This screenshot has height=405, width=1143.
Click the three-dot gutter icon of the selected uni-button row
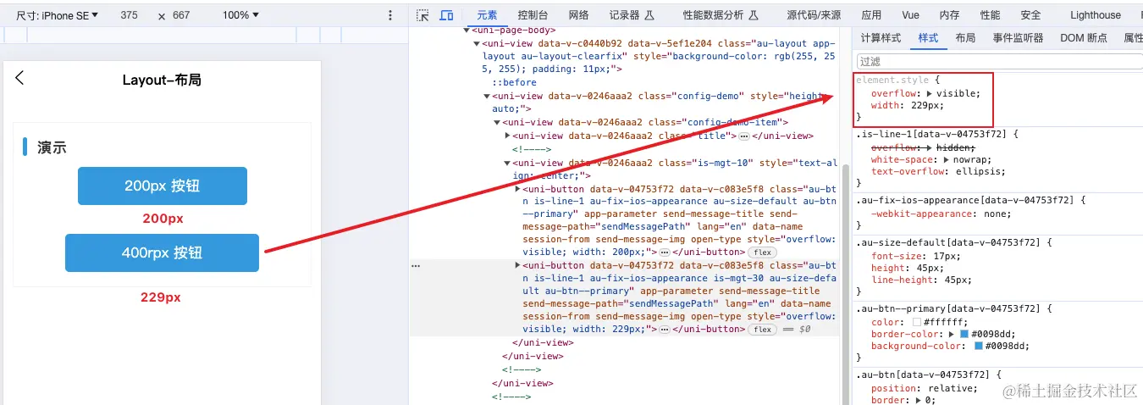coord(415,265)
